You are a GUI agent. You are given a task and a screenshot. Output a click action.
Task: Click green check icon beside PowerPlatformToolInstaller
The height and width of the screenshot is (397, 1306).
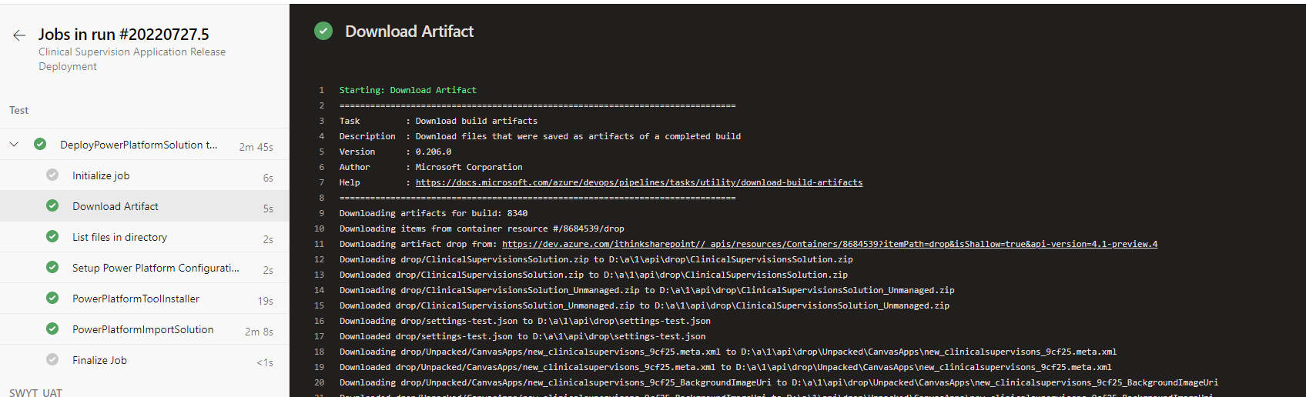click(x=52, y=299)
